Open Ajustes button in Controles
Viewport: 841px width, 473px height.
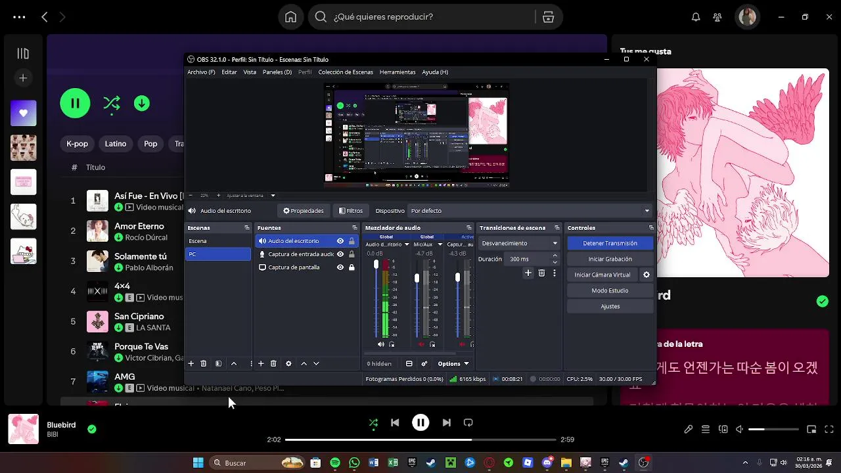pyautogui.click(x=610, y=306)
